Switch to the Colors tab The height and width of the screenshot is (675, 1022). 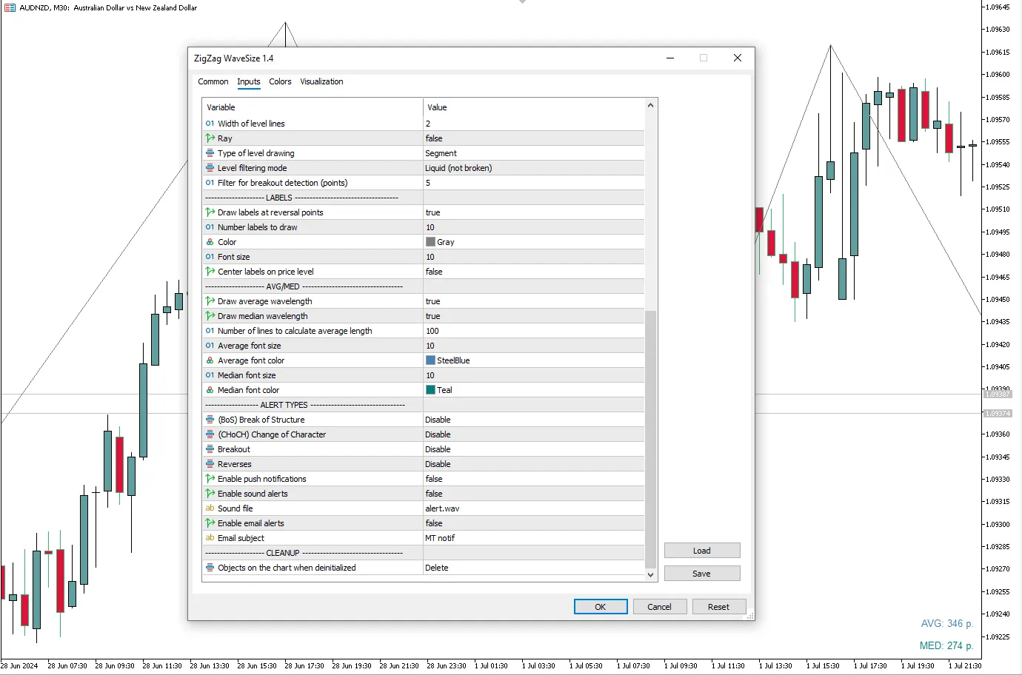pos(280,81)
